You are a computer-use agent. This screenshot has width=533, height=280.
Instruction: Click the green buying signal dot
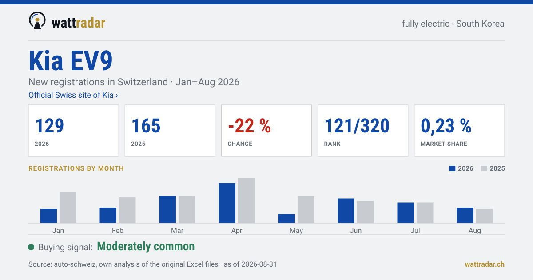pos(31,247)
